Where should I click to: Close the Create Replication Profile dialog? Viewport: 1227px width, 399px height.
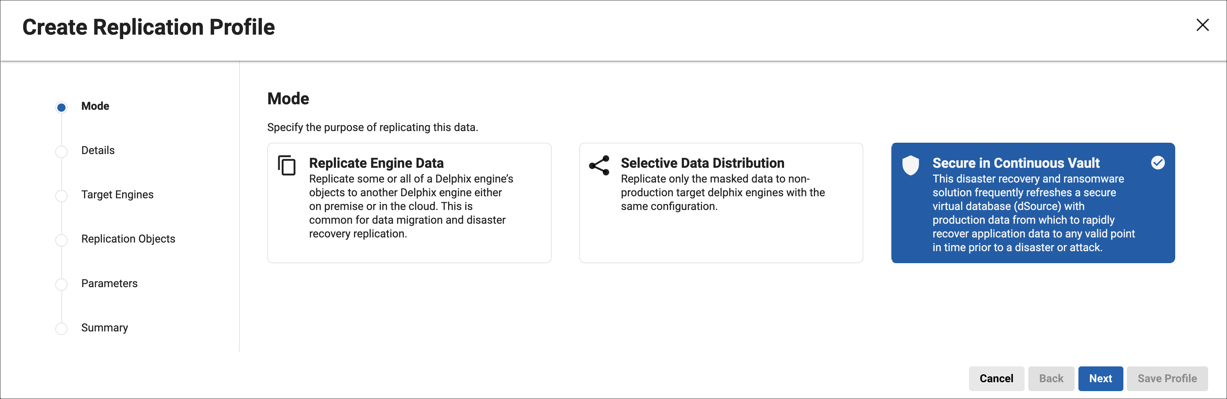click(x=1202, y=25)
